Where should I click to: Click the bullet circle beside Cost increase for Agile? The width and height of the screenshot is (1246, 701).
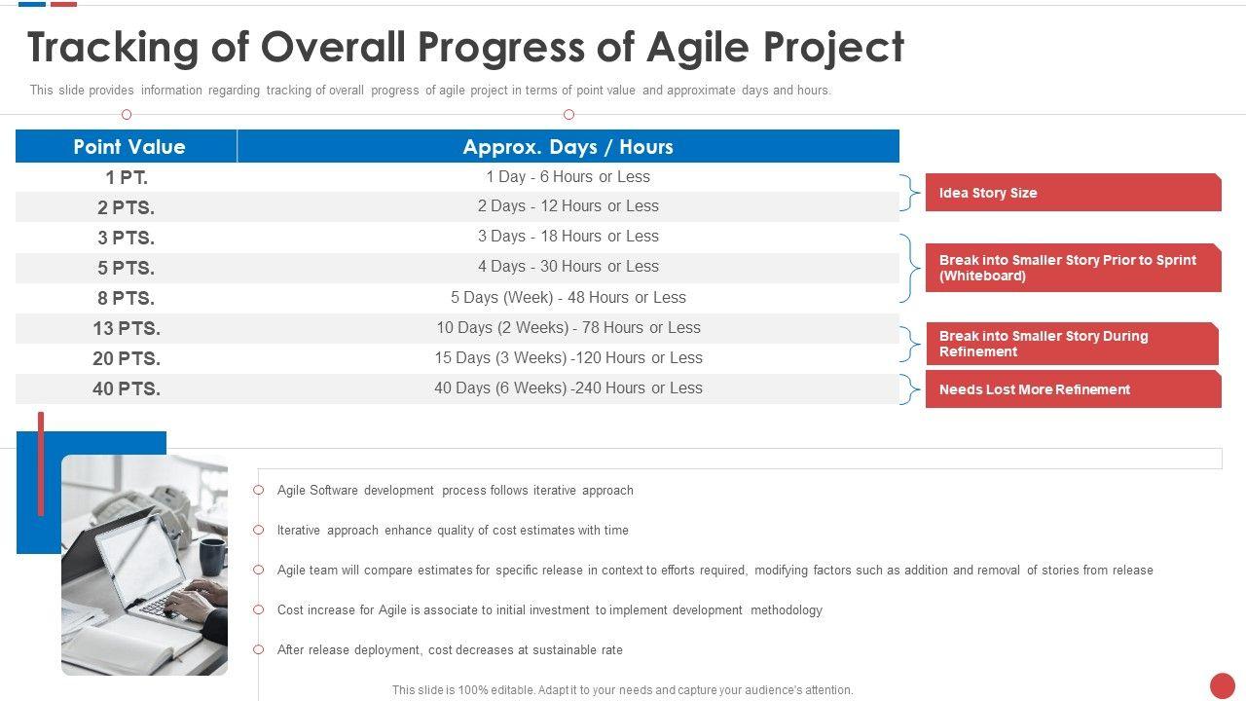259,610
